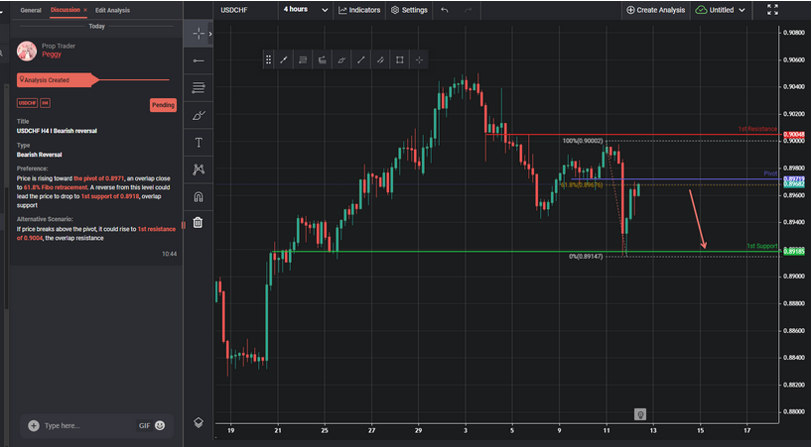
Task: Open the emoji picker
Action: pos(160,425)
